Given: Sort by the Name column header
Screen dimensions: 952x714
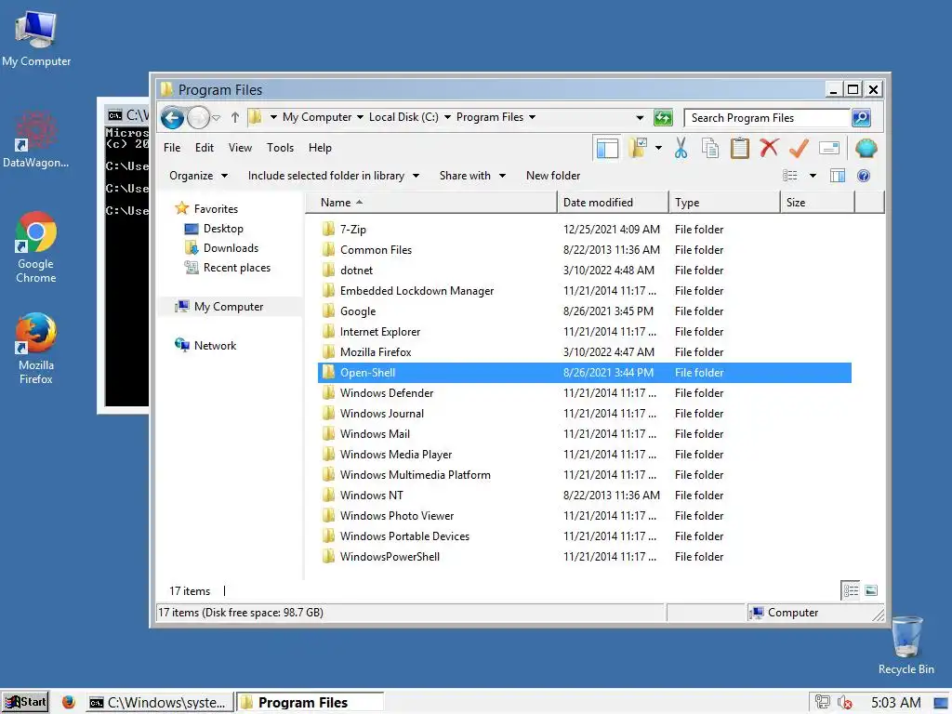Looking at the screenshot, I should (430, 202).
